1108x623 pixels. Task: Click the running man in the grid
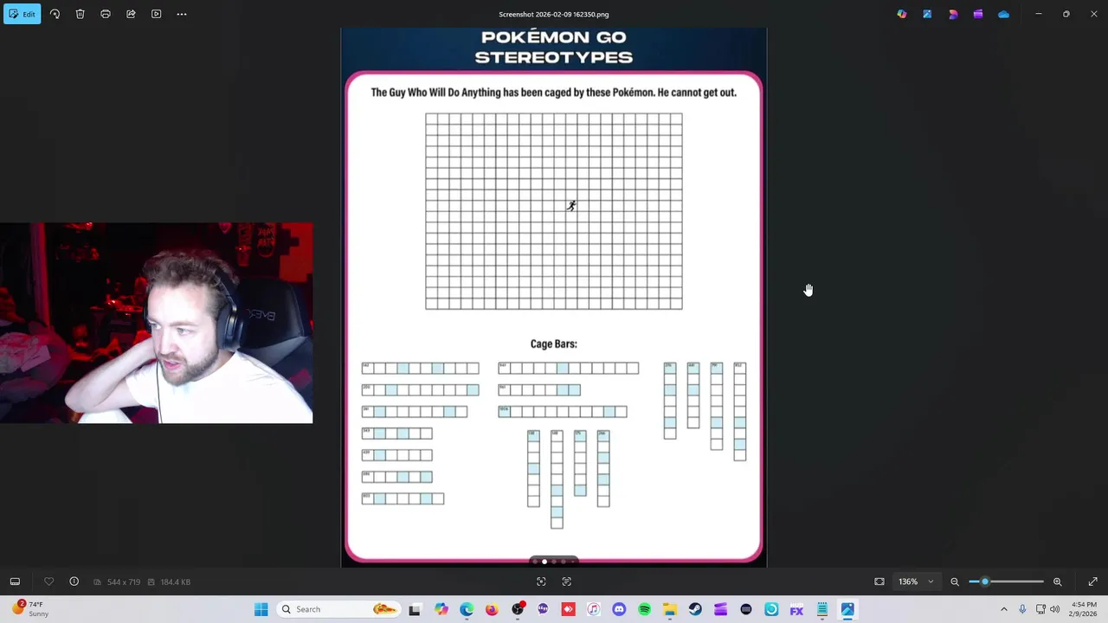pyautogui.click(x=571, y=205)
